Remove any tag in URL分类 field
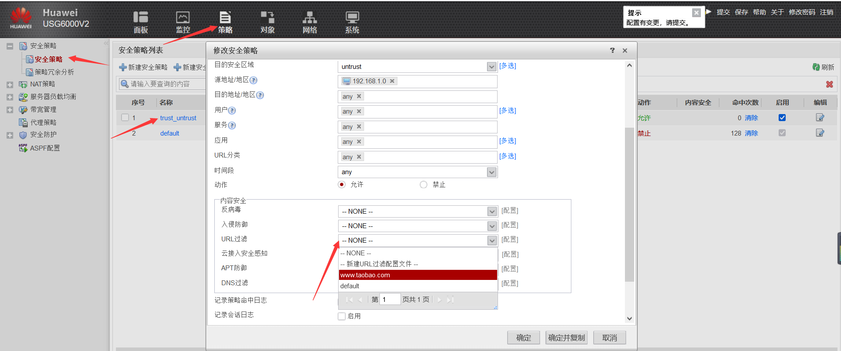Screen dimensions: 841x351 coord(359,157)
